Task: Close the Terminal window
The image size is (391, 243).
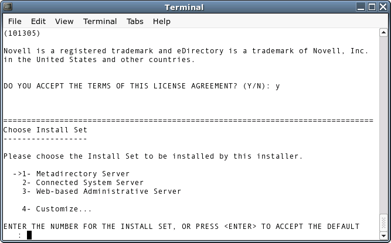Action: click(383, 7)
